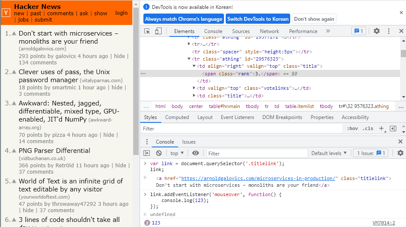Screen dimensions: 406x227
Task: Switch to the Issues drawer tab
Action: [x=189, y=142]
